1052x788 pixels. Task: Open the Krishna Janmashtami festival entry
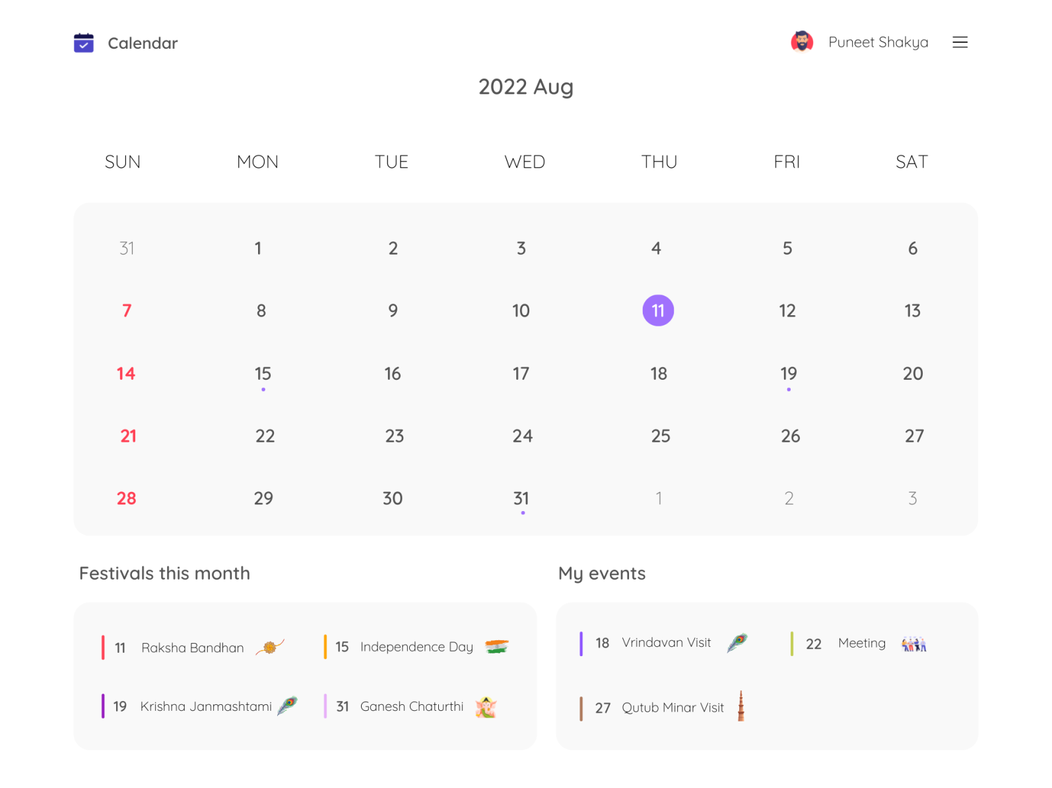pos(200,706)
